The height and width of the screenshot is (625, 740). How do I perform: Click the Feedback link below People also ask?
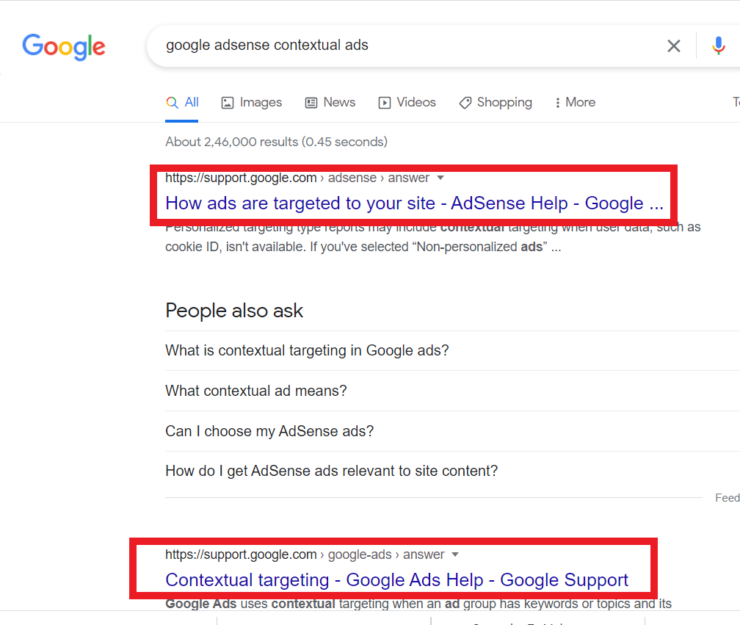(x=726, y=497)
